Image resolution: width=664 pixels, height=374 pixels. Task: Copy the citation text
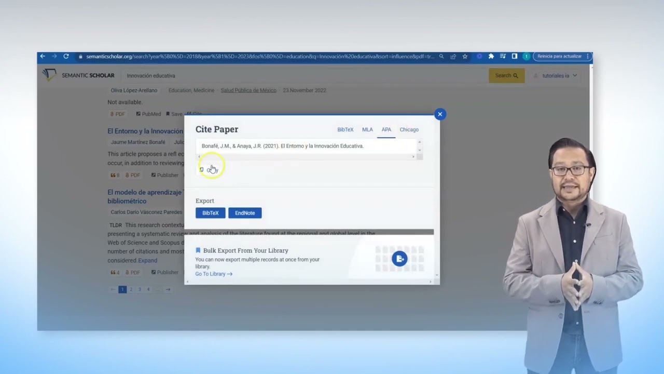pyautogui.click(x=209, y=170)
